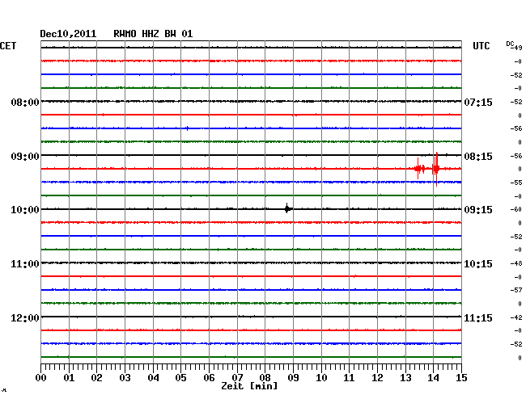This screenshot has width=526, height=399.
Task: Select DC offset value -42
Action: point(516,317)
